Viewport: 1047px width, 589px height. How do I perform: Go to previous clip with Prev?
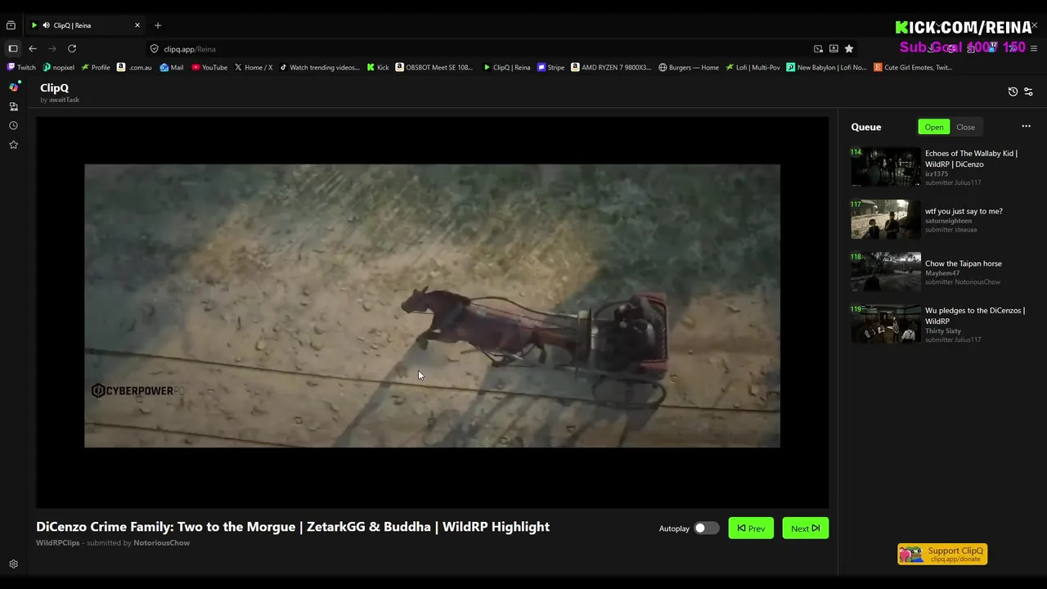point(751,528)
